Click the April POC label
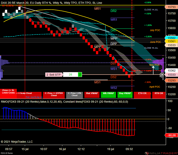 (x=155, y=87)
